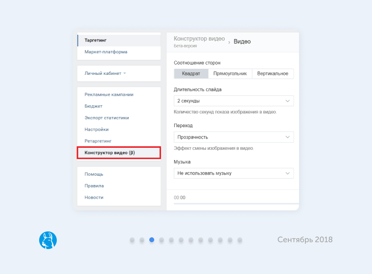Select the Вертикальное aspect ratio option
This screenshot has height=274, width=372.
pos(273,74)
